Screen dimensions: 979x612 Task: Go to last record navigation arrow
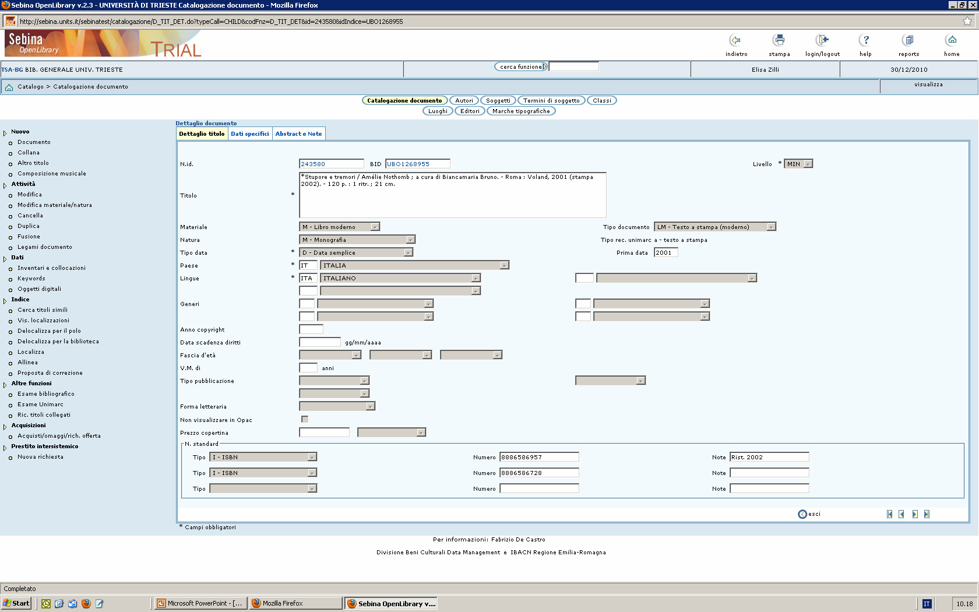927,514
